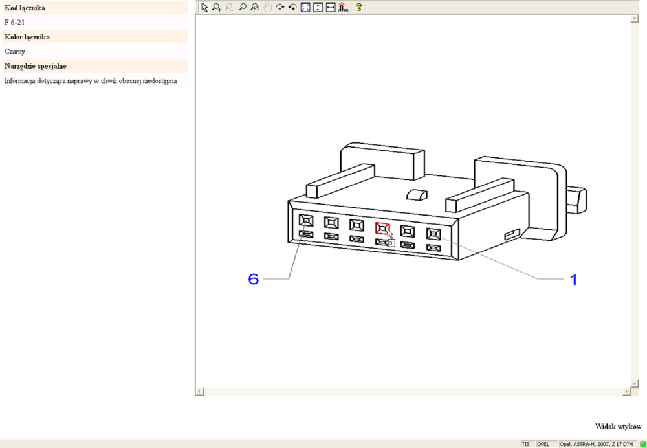
Task: Rotate the drawing counterclockwise
Action: pyautogui.click(x=292, y=7)
